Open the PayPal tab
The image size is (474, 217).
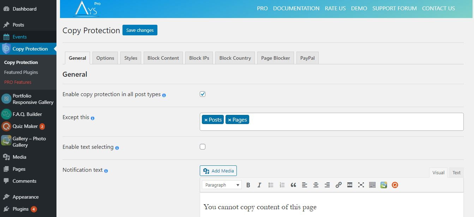tap(307, 58)
